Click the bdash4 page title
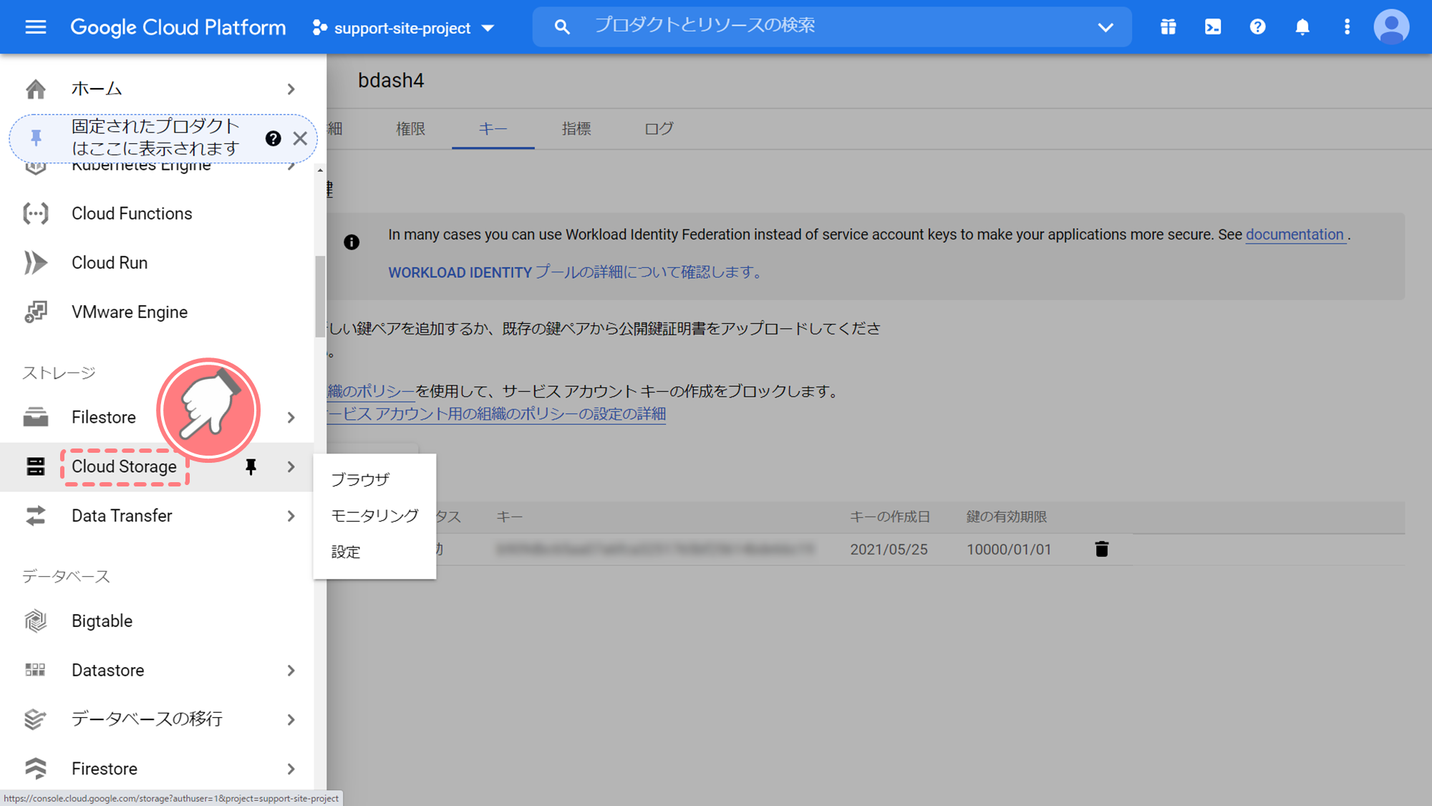1432x806 pixels. pos(391,80)
